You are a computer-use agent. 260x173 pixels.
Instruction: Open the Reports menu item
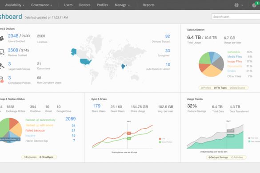pyautogui.click(x=148, y=5)
